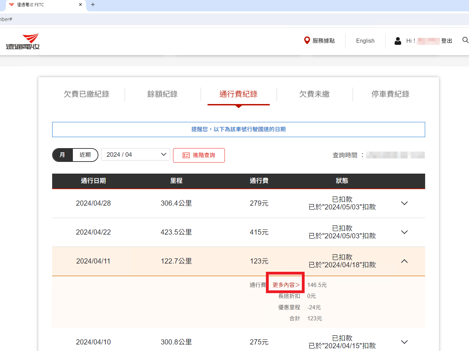Switch the site language to English
This screenshot has height=351, width=469.
click(x=365, y=41)
